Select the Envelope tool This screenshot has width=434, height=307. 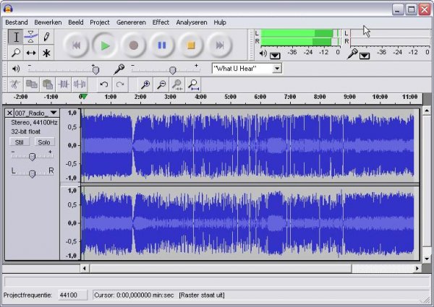click(31, 37)
